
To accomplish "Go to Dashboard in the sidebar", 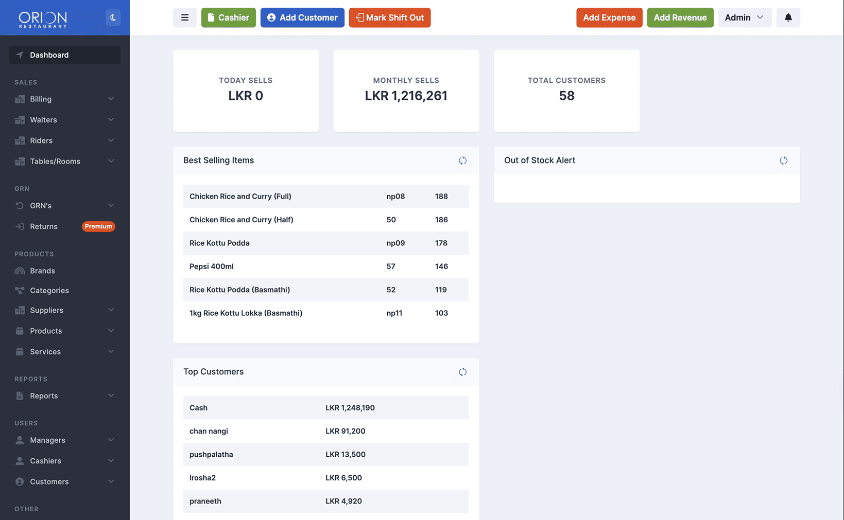I will pyautogui.click(x=65, y=55).
